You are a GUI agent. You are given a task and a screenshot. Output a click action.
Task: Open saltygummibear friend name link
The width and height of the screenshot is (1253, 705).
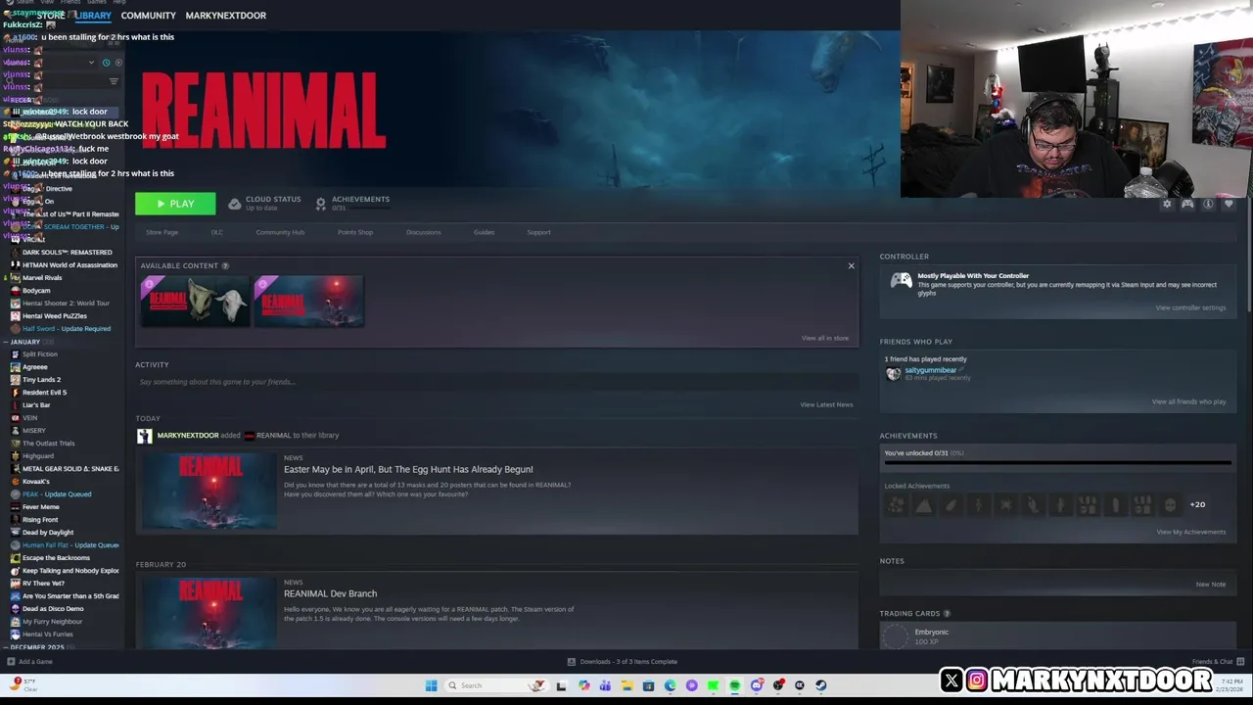[x=930, y=371]
